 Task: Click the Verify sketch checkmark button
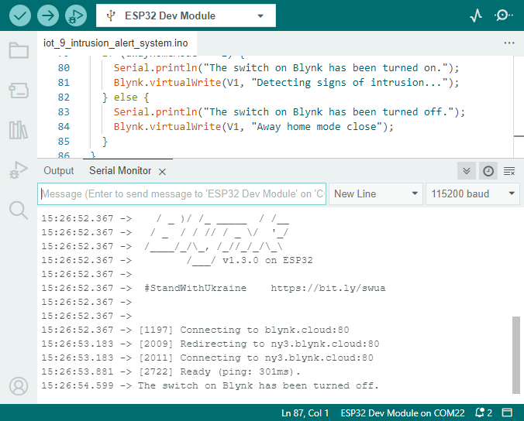[x=20, y=15]
